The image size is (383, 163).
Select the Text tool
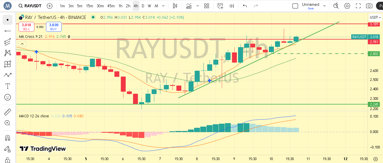[x=8, y=86]
